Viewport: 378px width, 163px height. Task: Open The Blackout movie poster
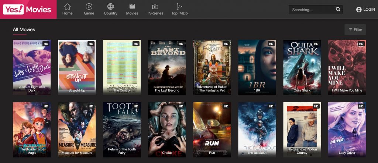[x=257, y=130]
